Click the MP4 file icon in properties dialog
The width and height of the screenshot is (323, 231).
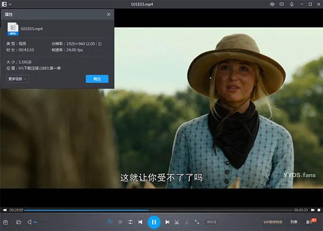click(x=13, y=29)
